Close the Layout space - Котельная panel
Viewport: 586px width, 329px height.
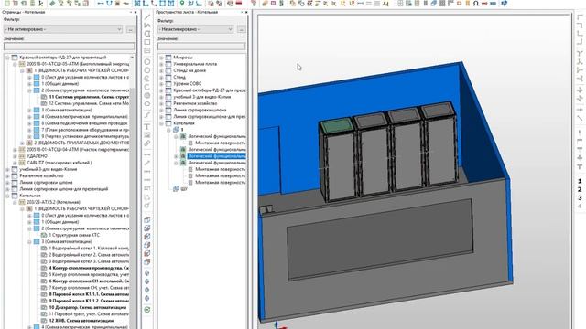tap(246, 12)
